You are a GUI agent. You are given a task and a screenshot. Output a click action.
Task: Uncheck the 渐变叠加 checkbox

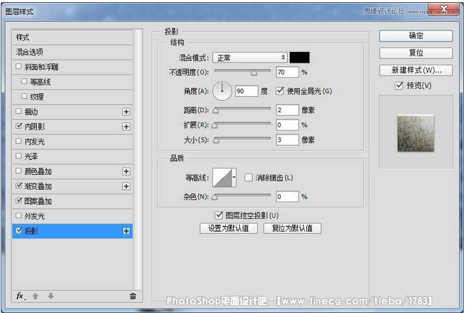19,186
